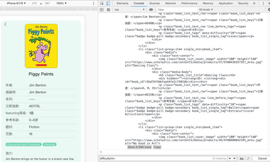The image size is (270, 162).
Task: Show the console sidebar icon
Action: point(102,10)
